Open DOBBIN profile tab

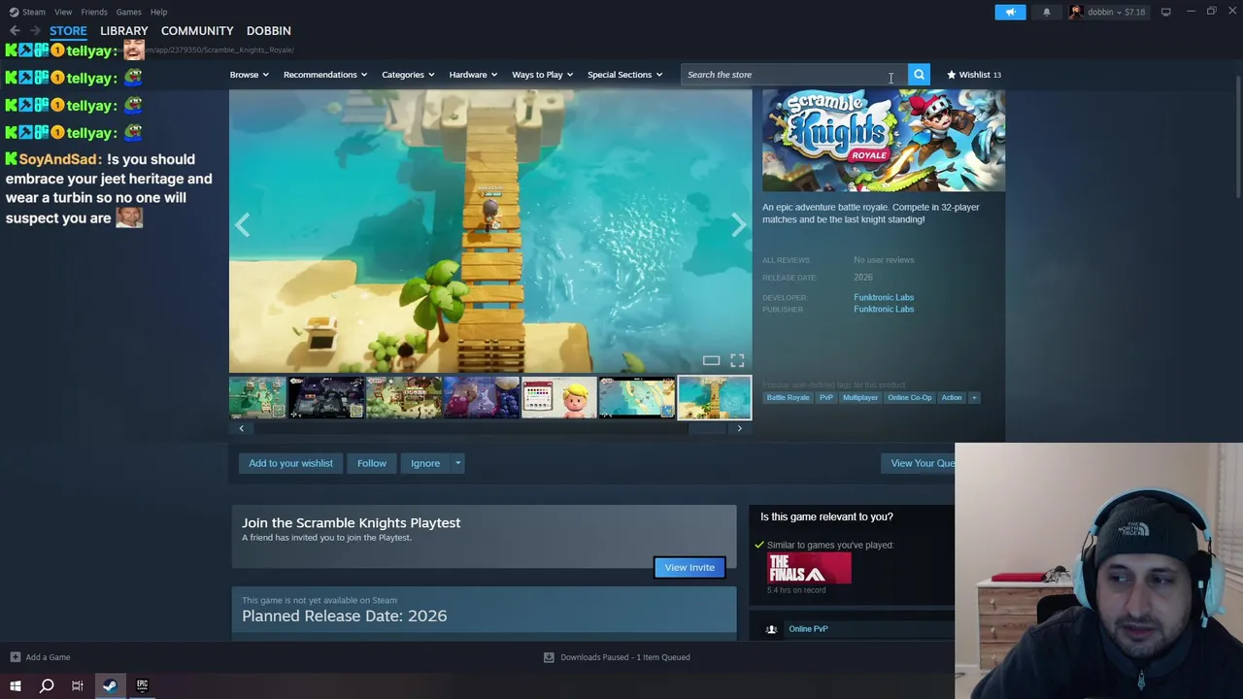point(268,31)
